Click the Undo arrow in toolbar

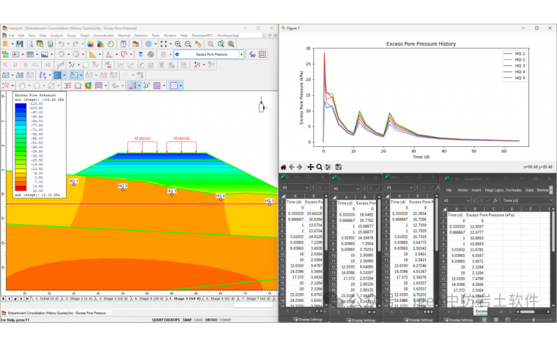(61, 44)
